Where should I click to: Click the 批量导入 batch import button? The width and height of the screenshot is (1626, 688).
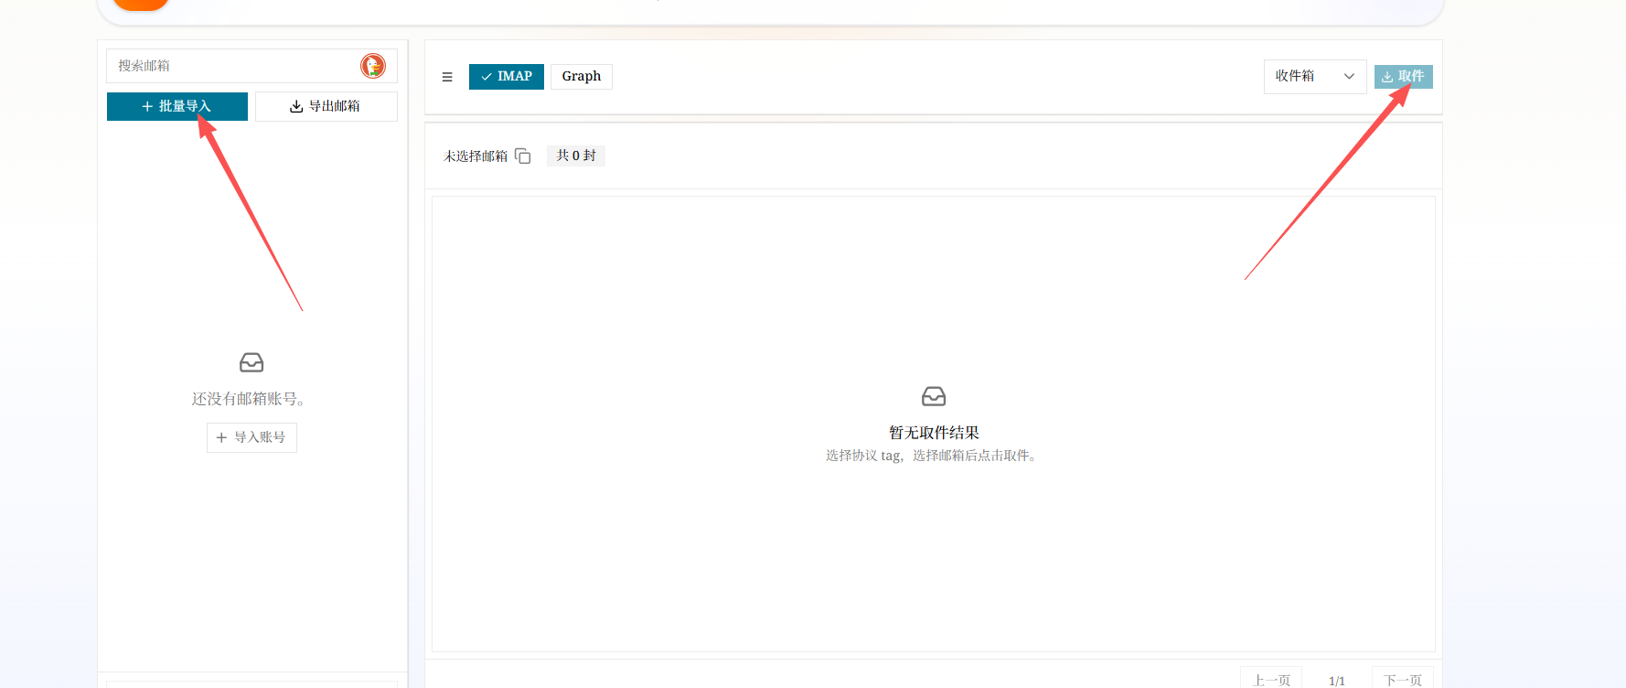177,106
